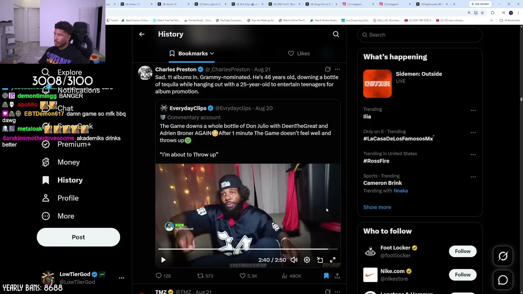Open the Nneka related trend link

pos(400,191)
